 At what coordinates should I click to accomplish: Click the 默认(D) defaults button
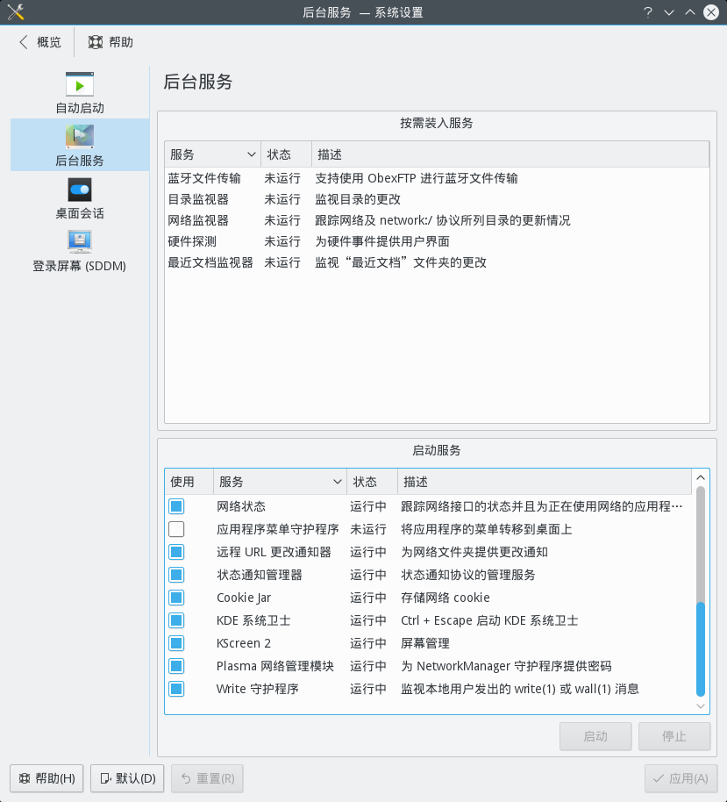click(127, 778)
